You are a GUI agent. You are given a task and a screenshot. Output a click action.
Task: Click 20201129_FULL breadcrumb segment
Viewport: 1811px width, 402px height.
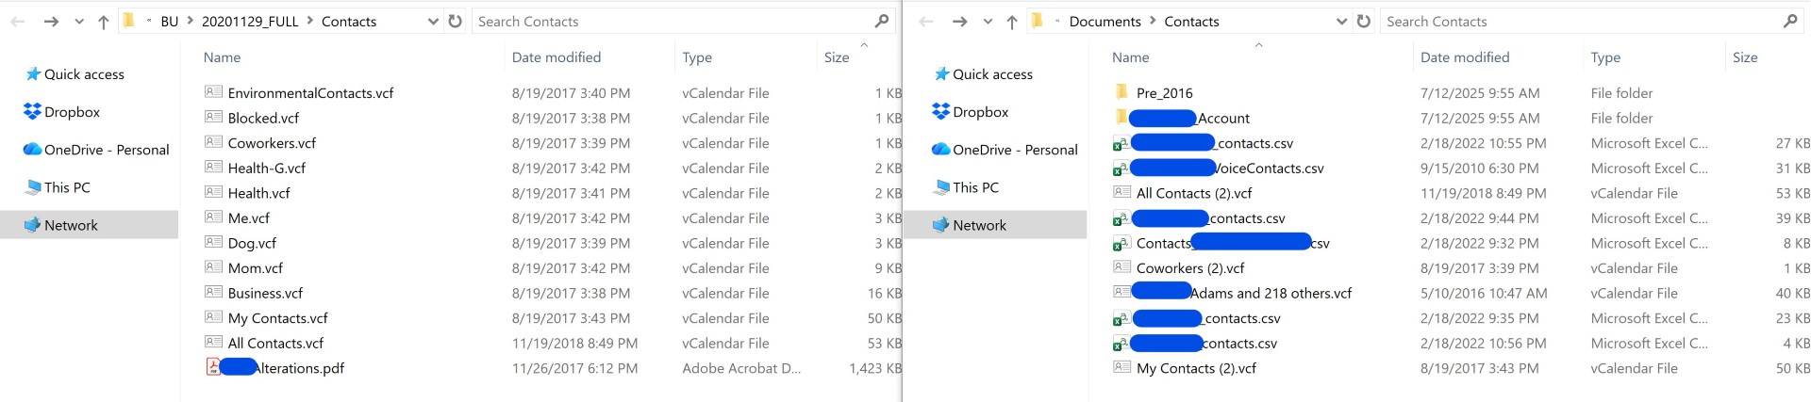click(250, 22)
